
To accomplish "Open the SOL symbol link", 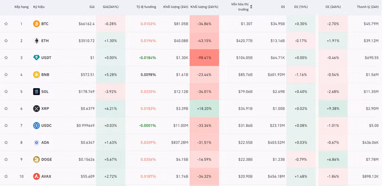I will 45,92.
